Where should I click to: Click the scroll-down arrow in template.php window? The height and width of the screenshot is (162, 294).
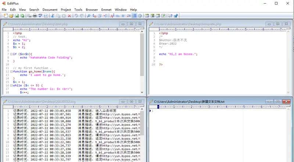[x=288, y=92]
